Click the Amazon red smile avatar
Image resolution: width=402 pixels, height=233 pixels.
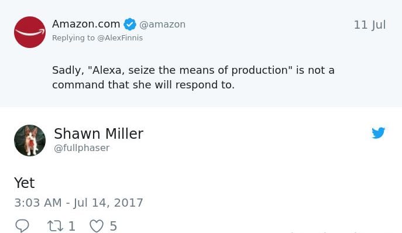(30, 32)
